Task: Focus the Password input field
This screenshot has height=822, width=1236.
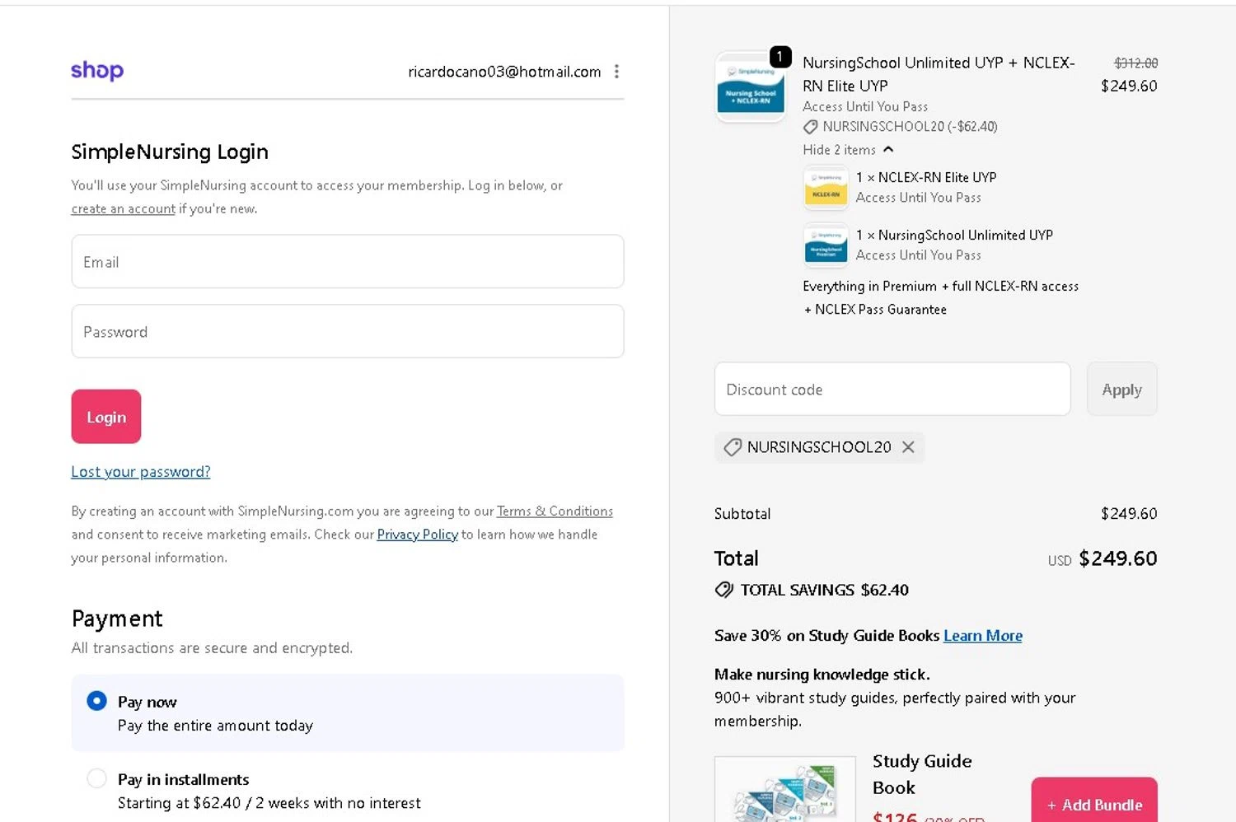Action: [348, 331]
